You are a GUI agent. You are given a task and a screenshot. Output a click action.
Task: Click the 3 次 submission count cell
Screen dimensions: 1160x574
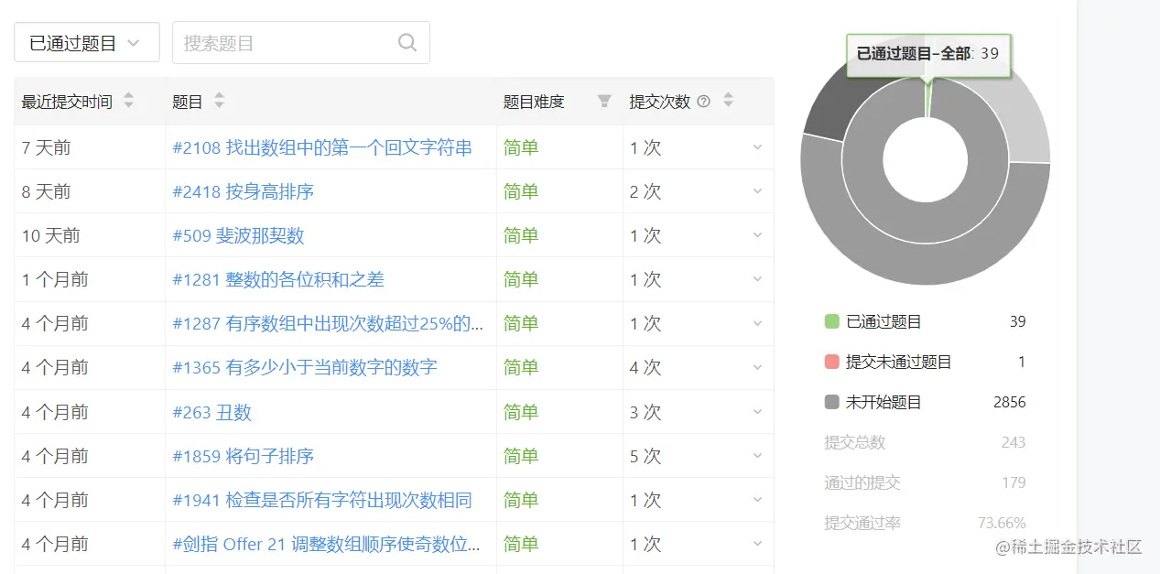[645, 412]
